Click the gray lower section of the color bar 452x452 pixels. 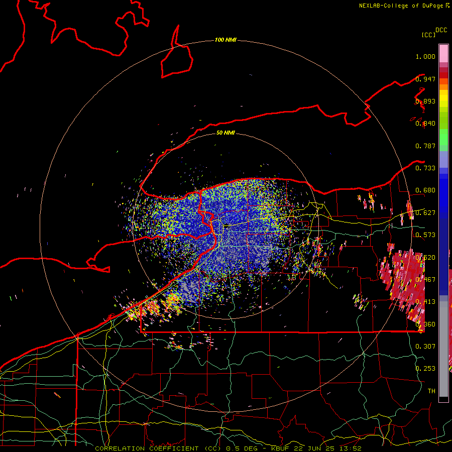coord(443,349)
